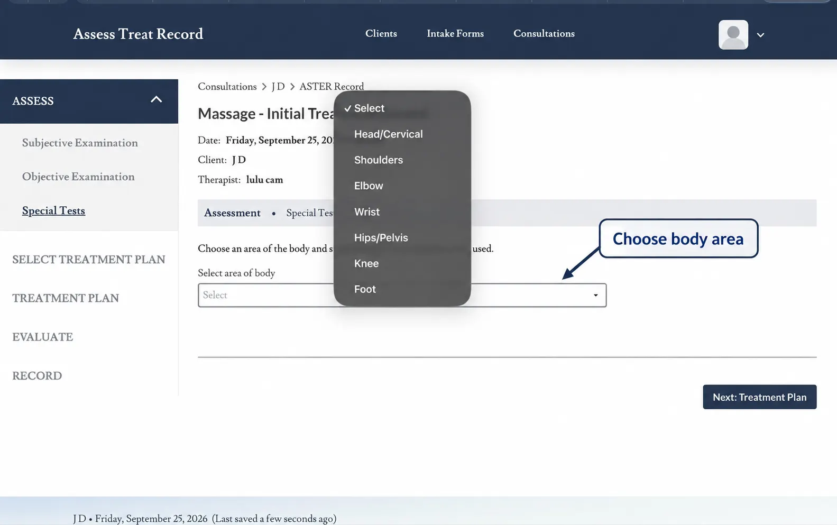This screenshot has width=837, height=525.
Task: Expand the TREATMENT PLAN sidebar section
Action: click(66, 298)
